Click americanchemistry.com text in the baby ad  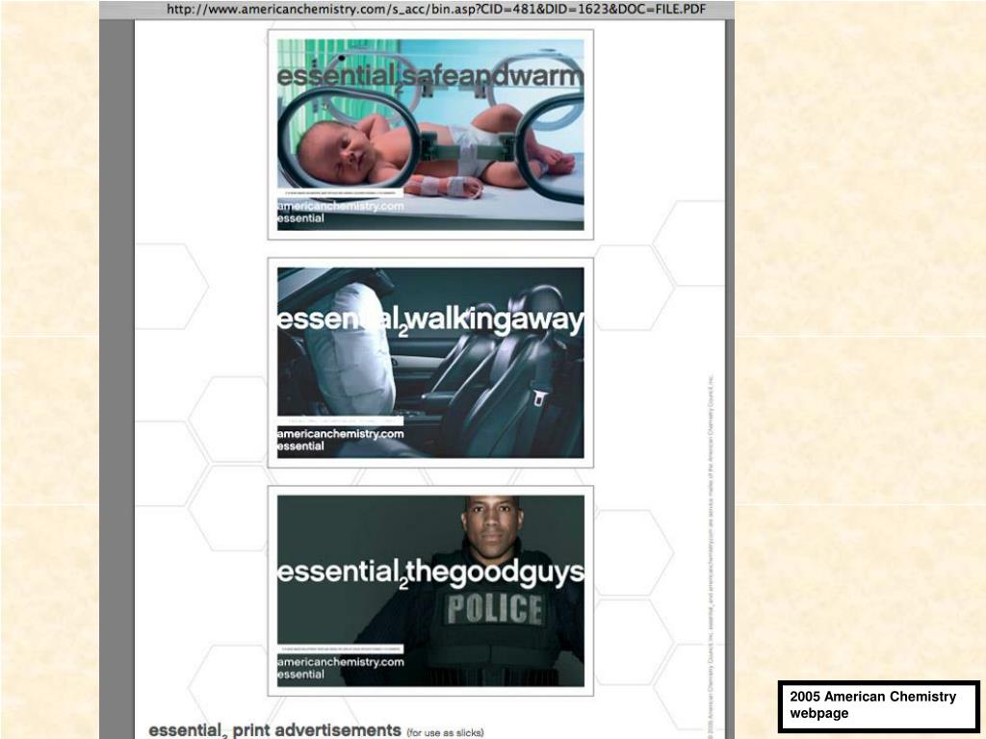point(340,206)
